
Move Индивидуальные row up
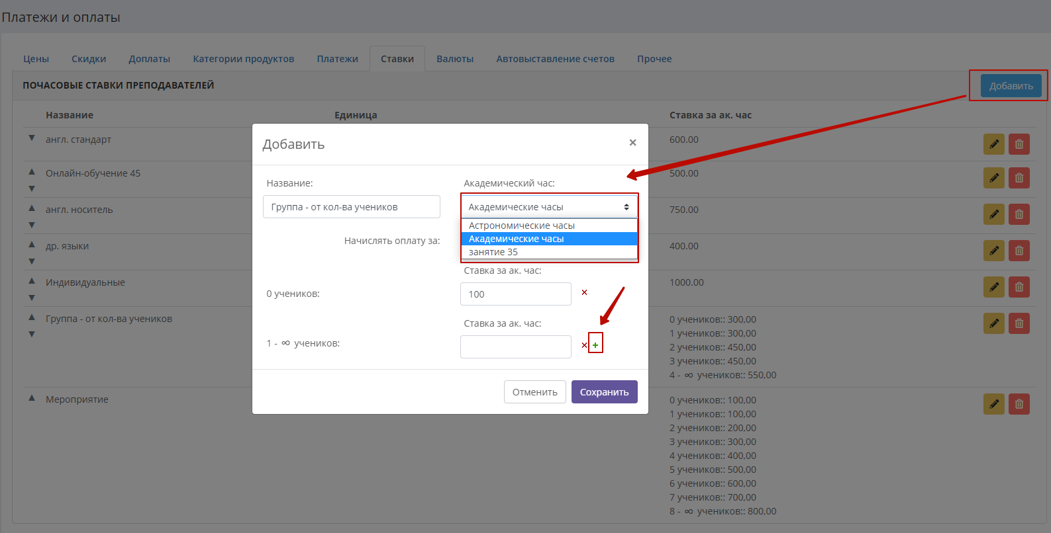[x=32, y=280]
